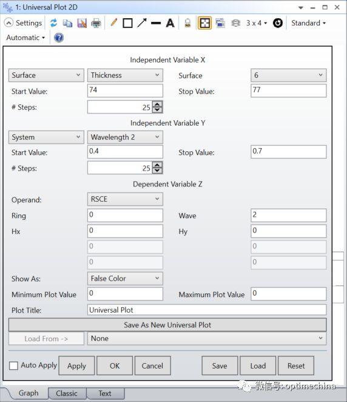Open the Surface number 6 dropdown
The width and height of the screenshot is (347, 402).
(x=289, y=75)
